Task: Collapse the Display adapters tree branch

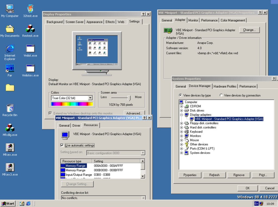Action: [181, 114]
